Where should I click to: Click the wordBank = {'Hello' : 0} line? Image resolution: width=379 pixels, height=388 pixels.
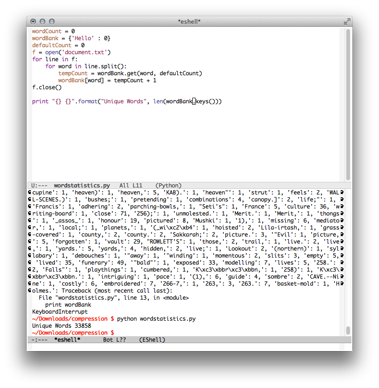[x=71, y=38]
